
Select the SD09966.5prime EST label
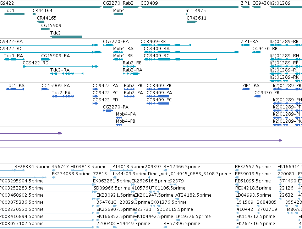[x=112, y=188]
